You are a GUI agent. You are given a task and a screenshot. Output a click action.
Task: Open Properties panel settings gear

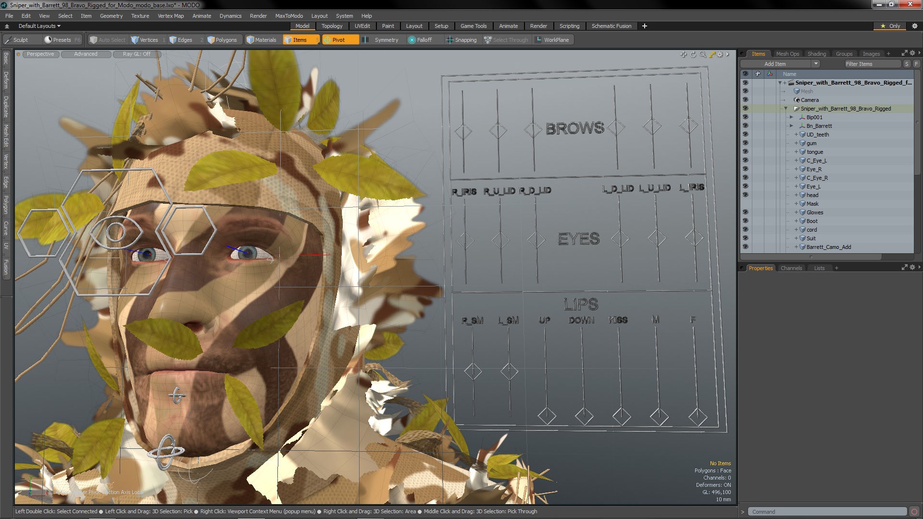tap(912, 267)
